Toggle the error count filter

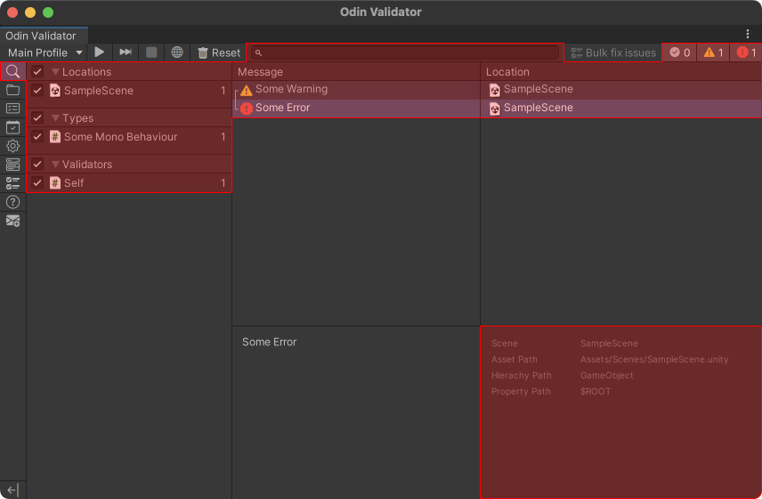point(746,52)
